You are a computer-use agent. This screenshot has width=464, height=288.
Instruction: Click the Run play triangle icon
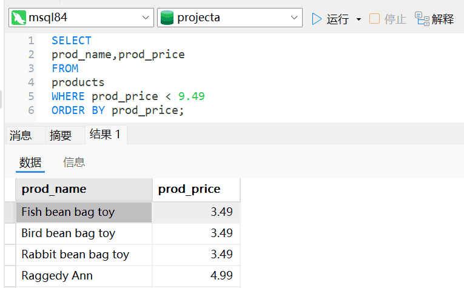(317, 19)
